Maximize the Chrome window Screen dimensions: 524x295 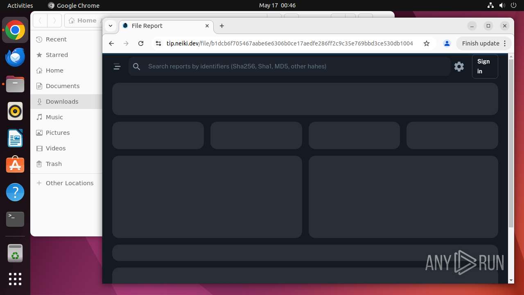(x=488, y=26)
